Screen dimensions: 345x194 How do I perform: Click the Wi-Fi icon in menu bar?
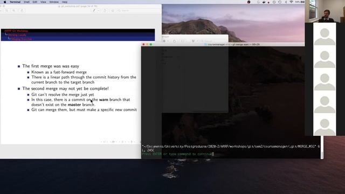(x=291, y=2)
